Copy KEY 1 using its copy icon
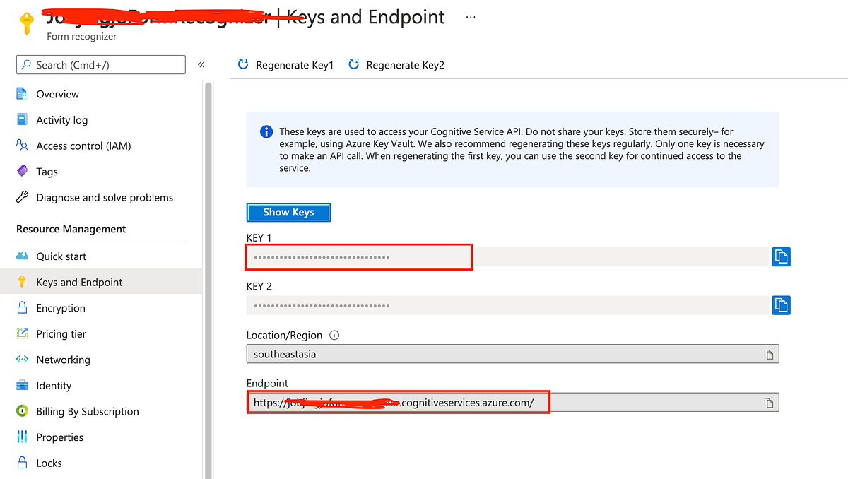The image size is (848, 479). [x=781, y=256]
